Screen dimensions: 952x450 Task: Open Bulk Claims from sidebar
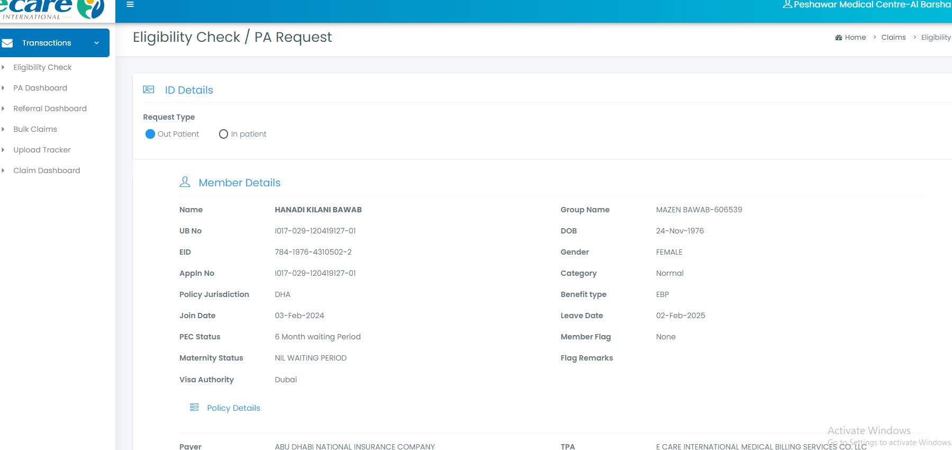tap(35, 129)
